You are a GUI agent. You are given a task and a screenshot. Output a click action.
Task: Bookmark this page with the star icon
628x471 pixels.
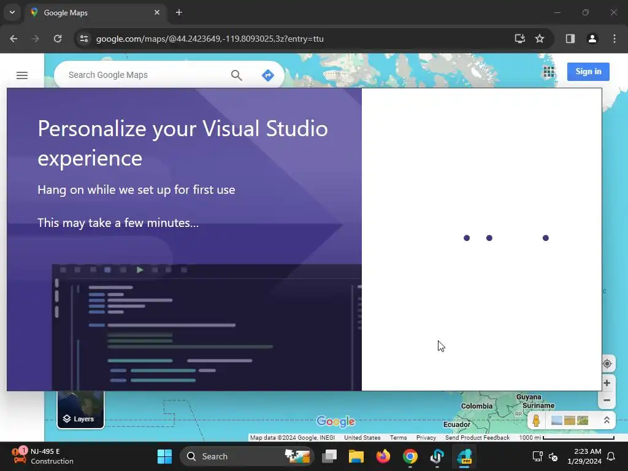[540, 39]
